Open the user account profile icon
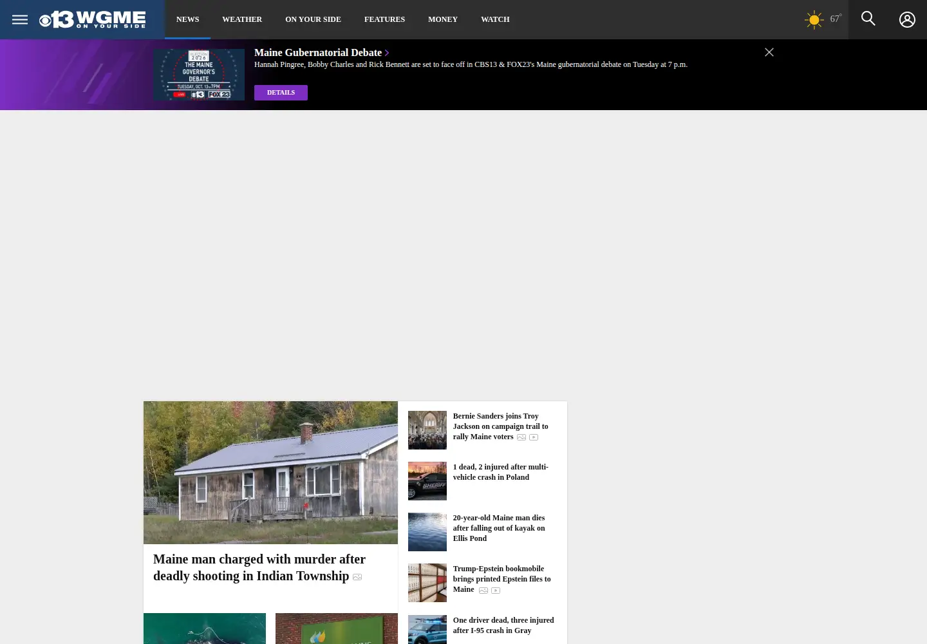 pos(907,19)
